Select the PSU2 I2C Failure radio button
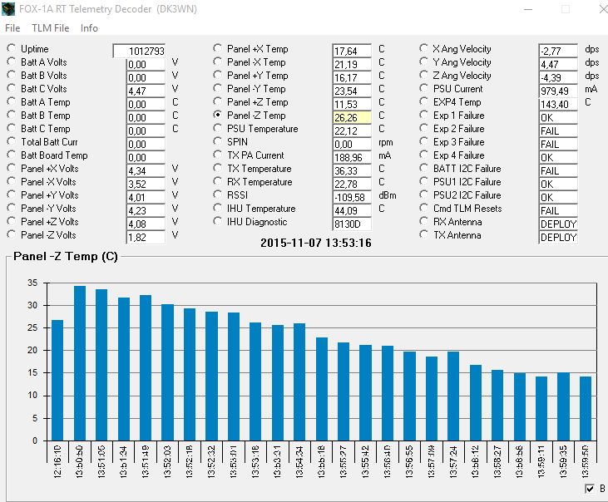 424,194
